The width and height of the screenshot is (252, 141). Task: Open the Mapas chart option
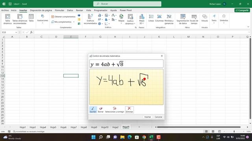[121, 19]
